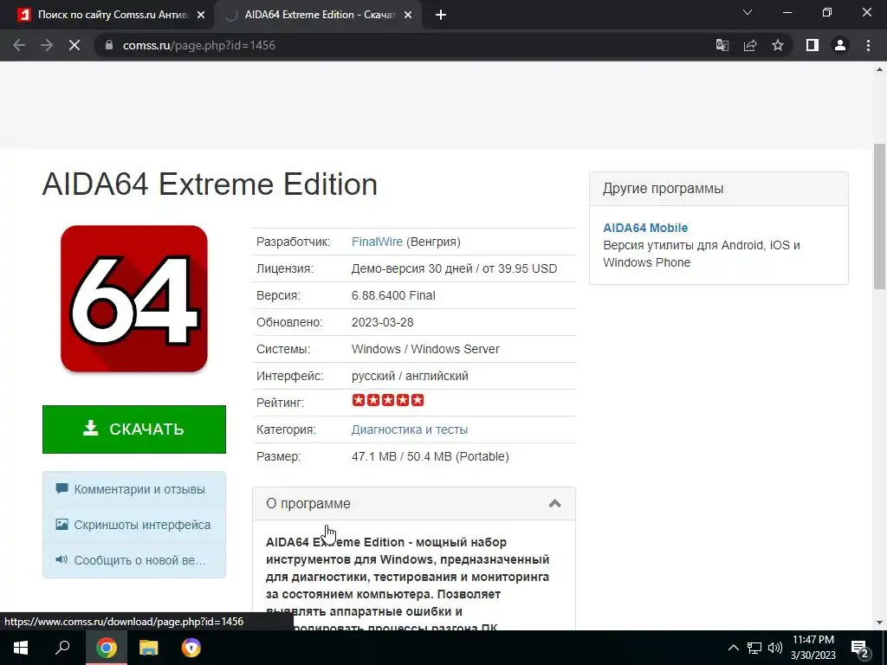This screenshot has height=665, width=887.
Task: Click the version value 6.88.6400 Final
Action: pyautogui.click(x=393, y=296)
